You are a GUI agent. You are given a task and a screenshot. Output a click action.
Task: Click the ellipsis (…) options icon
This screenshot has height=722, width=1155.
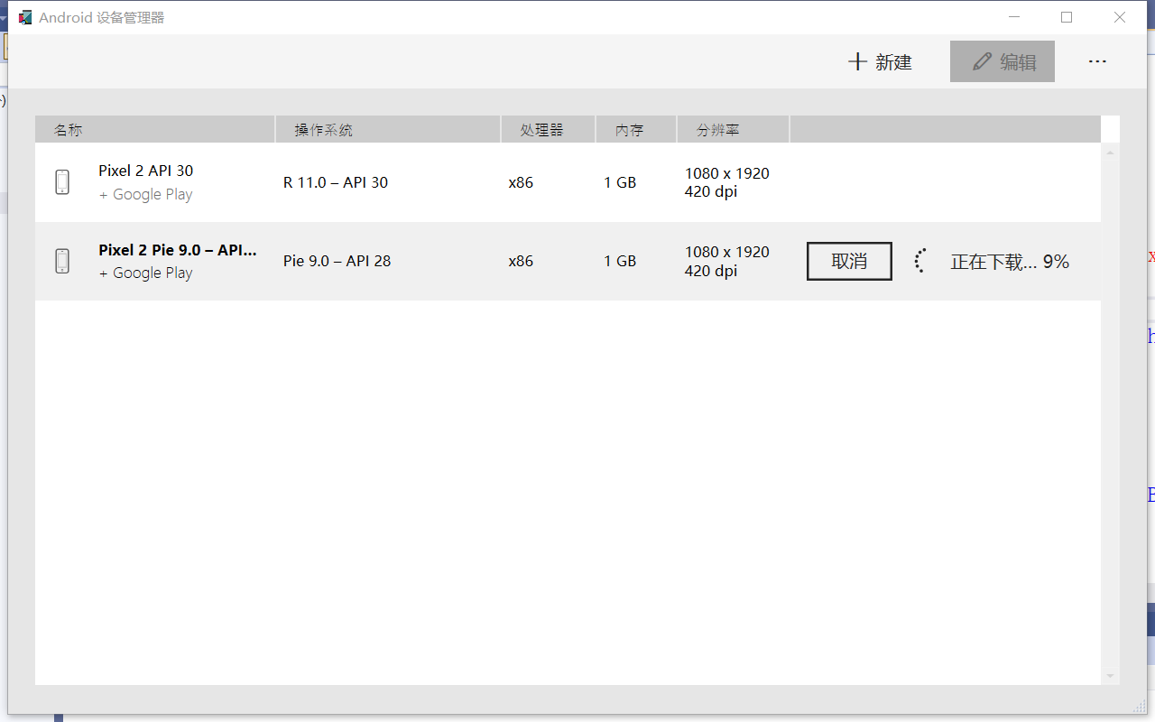[1097, 61]
